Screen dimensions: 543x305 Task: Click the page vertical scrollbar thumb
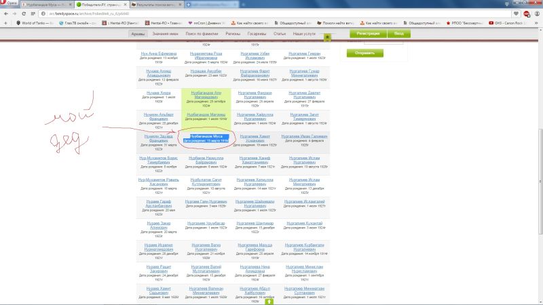coord(540,182)
